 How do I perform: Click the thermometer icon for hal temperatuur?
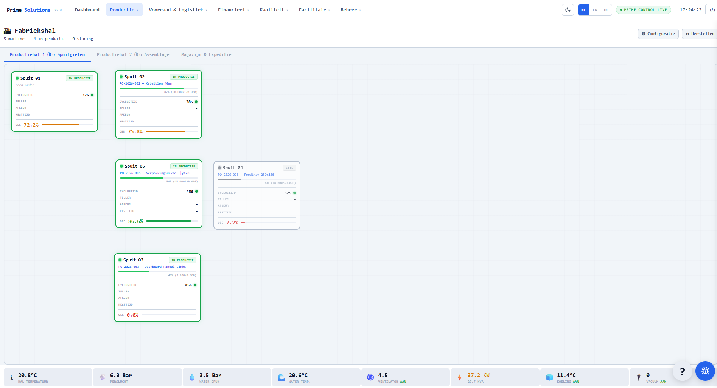pos(12,377)
